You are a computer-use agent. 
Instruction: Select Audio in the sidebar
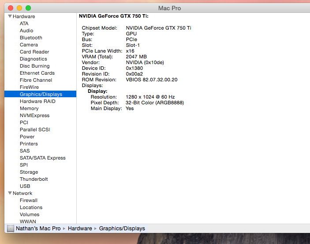(26, 30)
